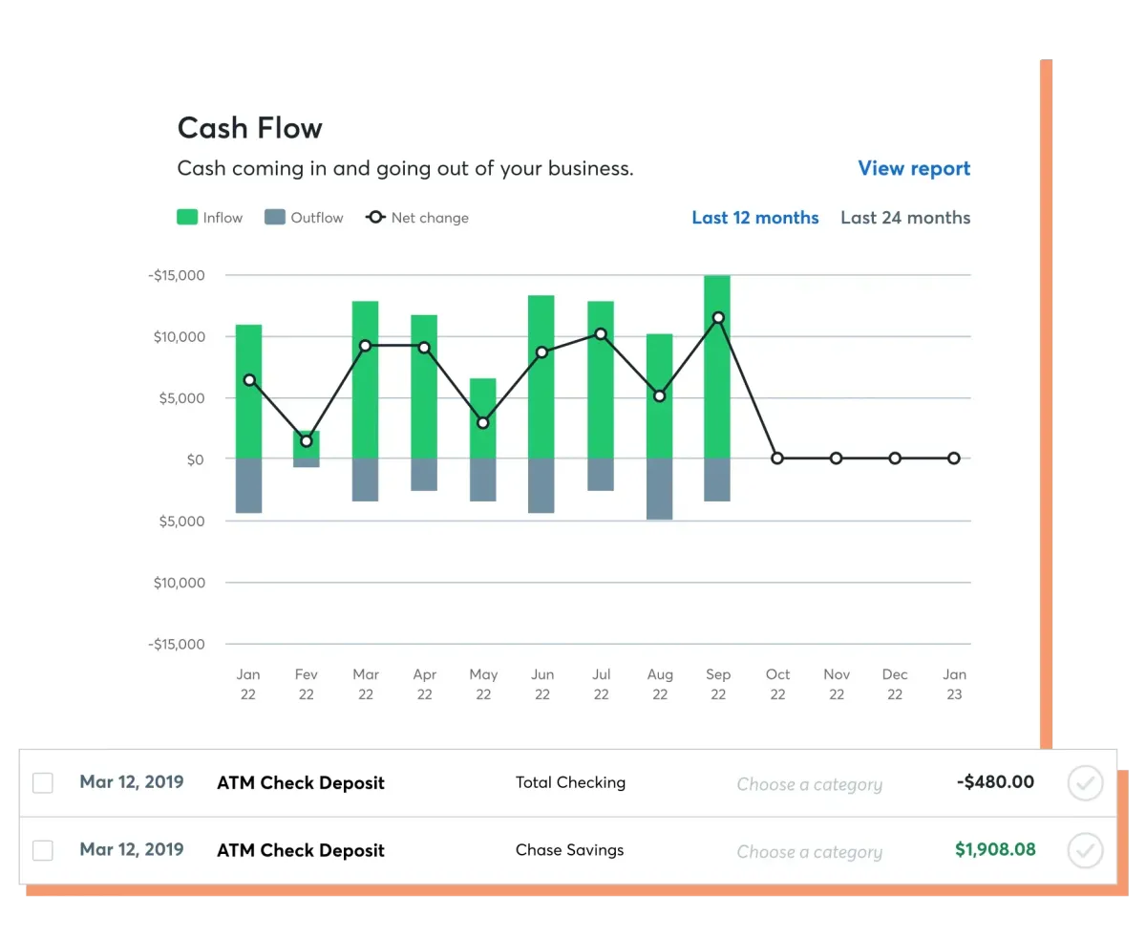Tick checkbox for Chase Savings transaction
The width and height of the screenshot is (1146, 938).
tap(43, 850)
